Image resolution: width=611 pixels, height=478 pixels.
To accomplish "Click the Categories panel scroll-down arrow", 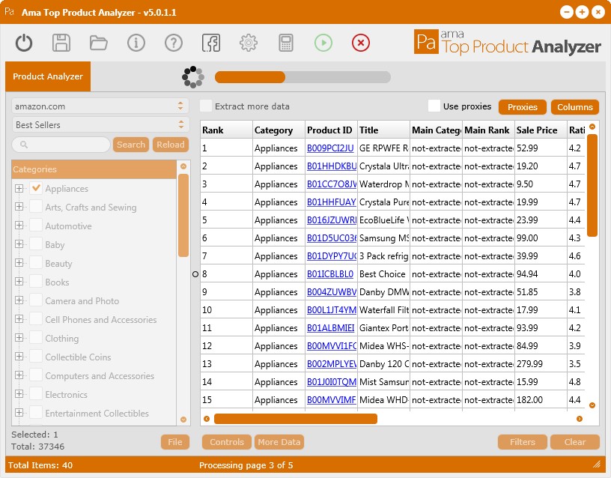I will click(183, 420).
